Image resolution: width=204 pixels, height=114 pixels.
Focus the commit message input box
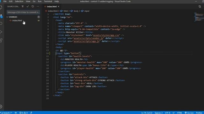[23, 12]
